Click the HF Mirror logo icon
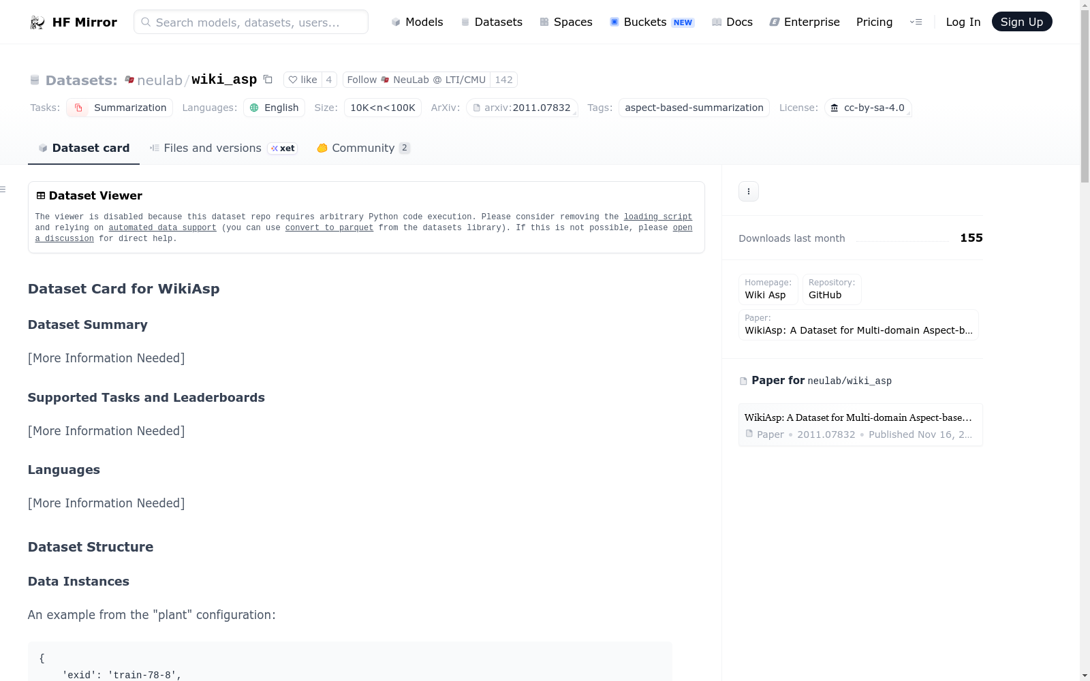 pyautogui.click(x=37, y=22)
